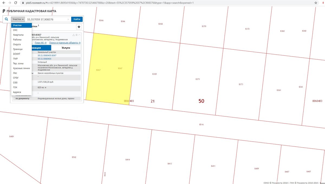Image resolution: width=325 pixels, height=184 pixels.
Task: Open favorites with the star button
Action: [79, 27]
